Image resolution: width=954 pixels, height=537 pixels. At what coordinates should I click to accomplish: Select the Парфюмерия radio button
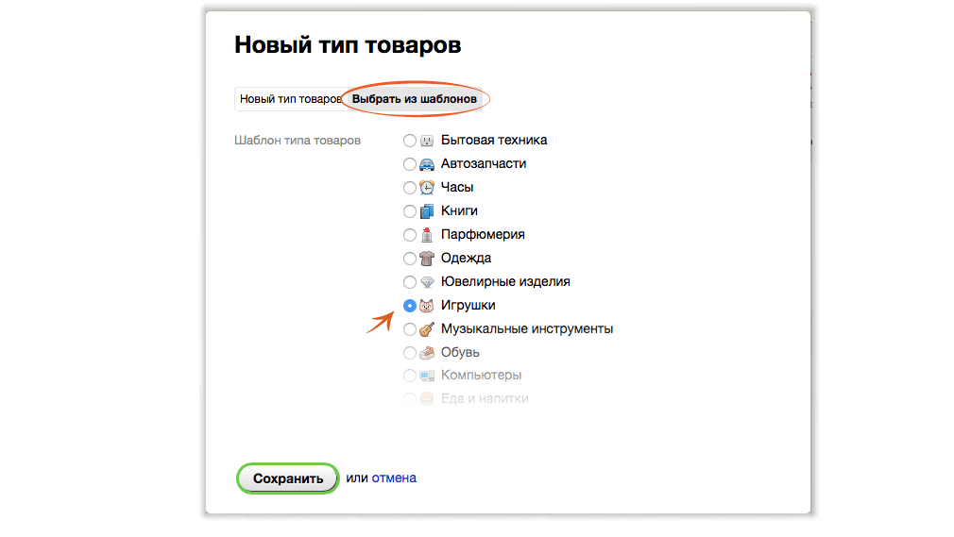pos(410,235)
